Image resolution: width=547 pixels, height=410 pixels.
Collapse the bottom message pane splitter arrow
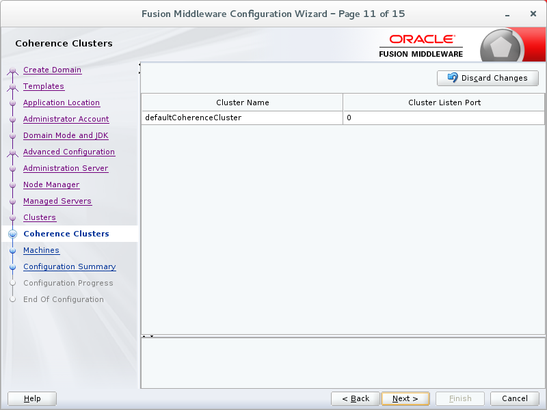coord(152,336)
